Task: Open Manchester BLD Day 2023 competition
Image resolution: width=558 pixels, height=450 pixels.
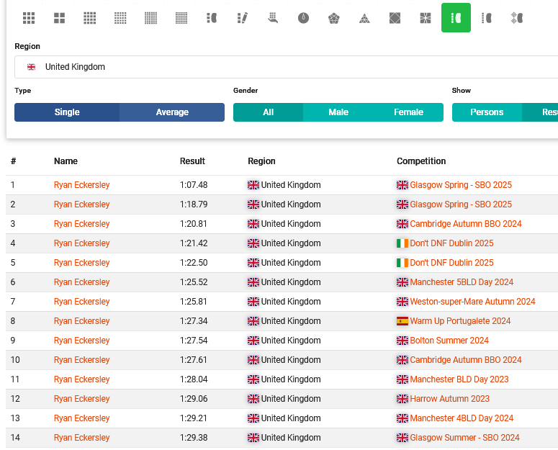Action: (x=459, y=379)
